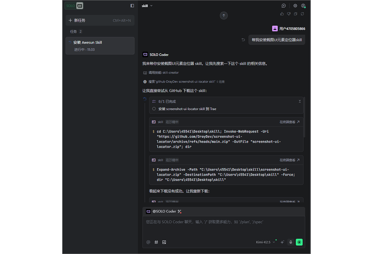Open the skill dropdown at the top
Screen dimensions: 373x254
click(x=147, y=5)
